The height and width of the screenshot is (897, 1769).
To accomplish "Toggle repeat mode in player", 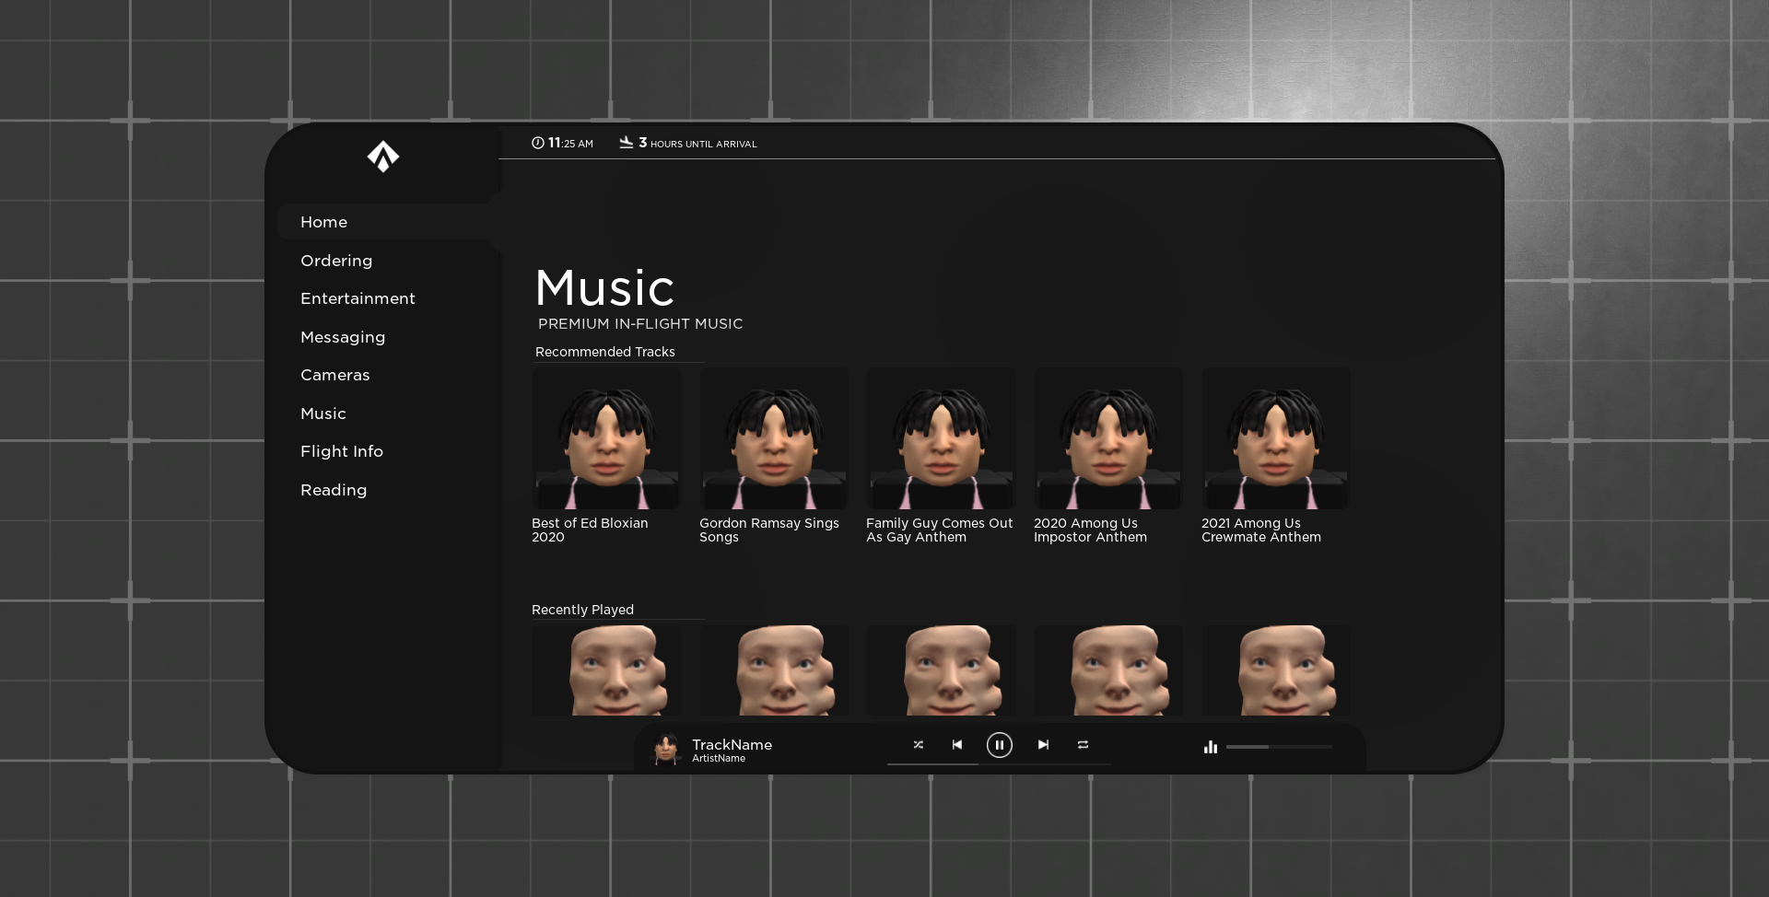I will [x=1083, y=745].
